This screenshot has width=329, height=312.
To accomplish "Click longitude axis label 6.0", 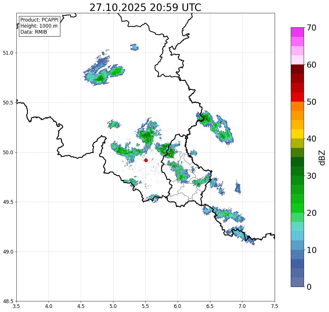I will pyautogui.click(x=178, y=306).
